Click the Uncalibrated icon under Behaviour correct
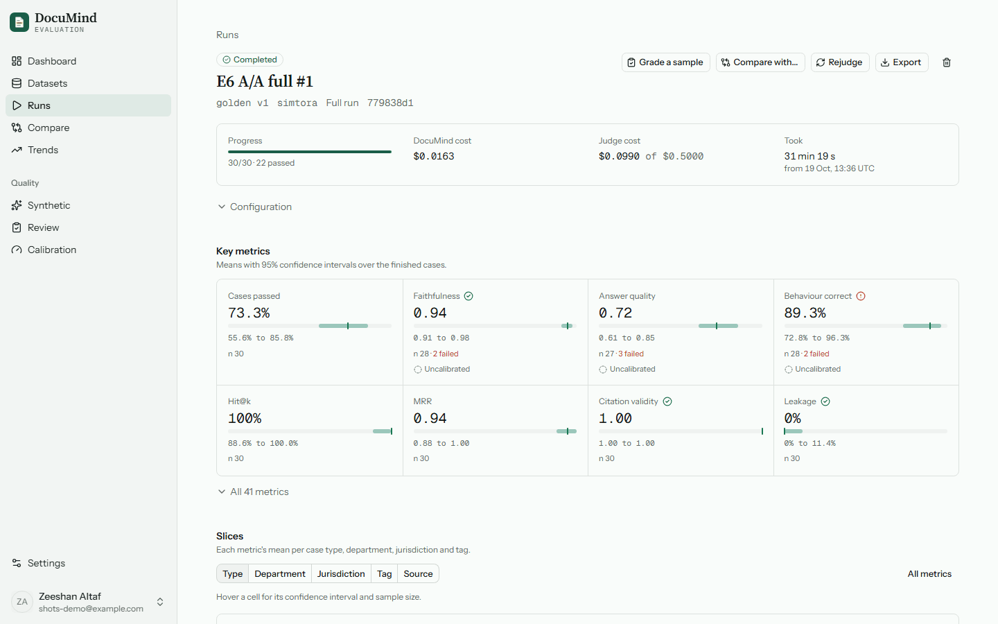998x624 pixels. pos(789,370)
